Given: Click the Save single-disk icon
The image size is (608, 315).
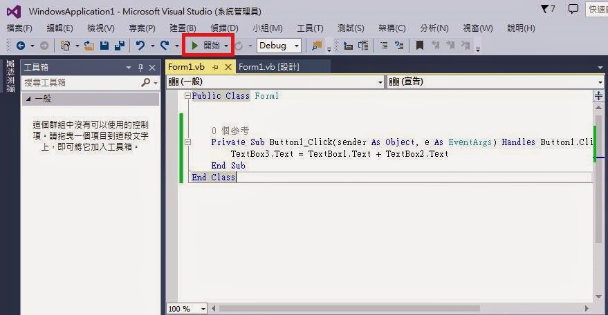Looking at the screenshot, I should [x=104, y=46].
